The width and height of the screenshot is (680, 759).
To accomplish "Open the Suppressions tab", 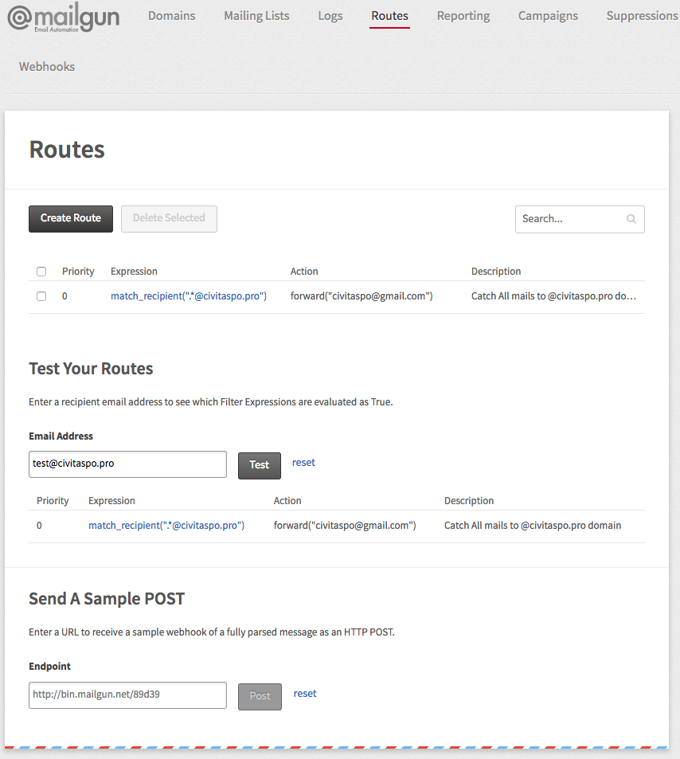I will click(643, 16).
